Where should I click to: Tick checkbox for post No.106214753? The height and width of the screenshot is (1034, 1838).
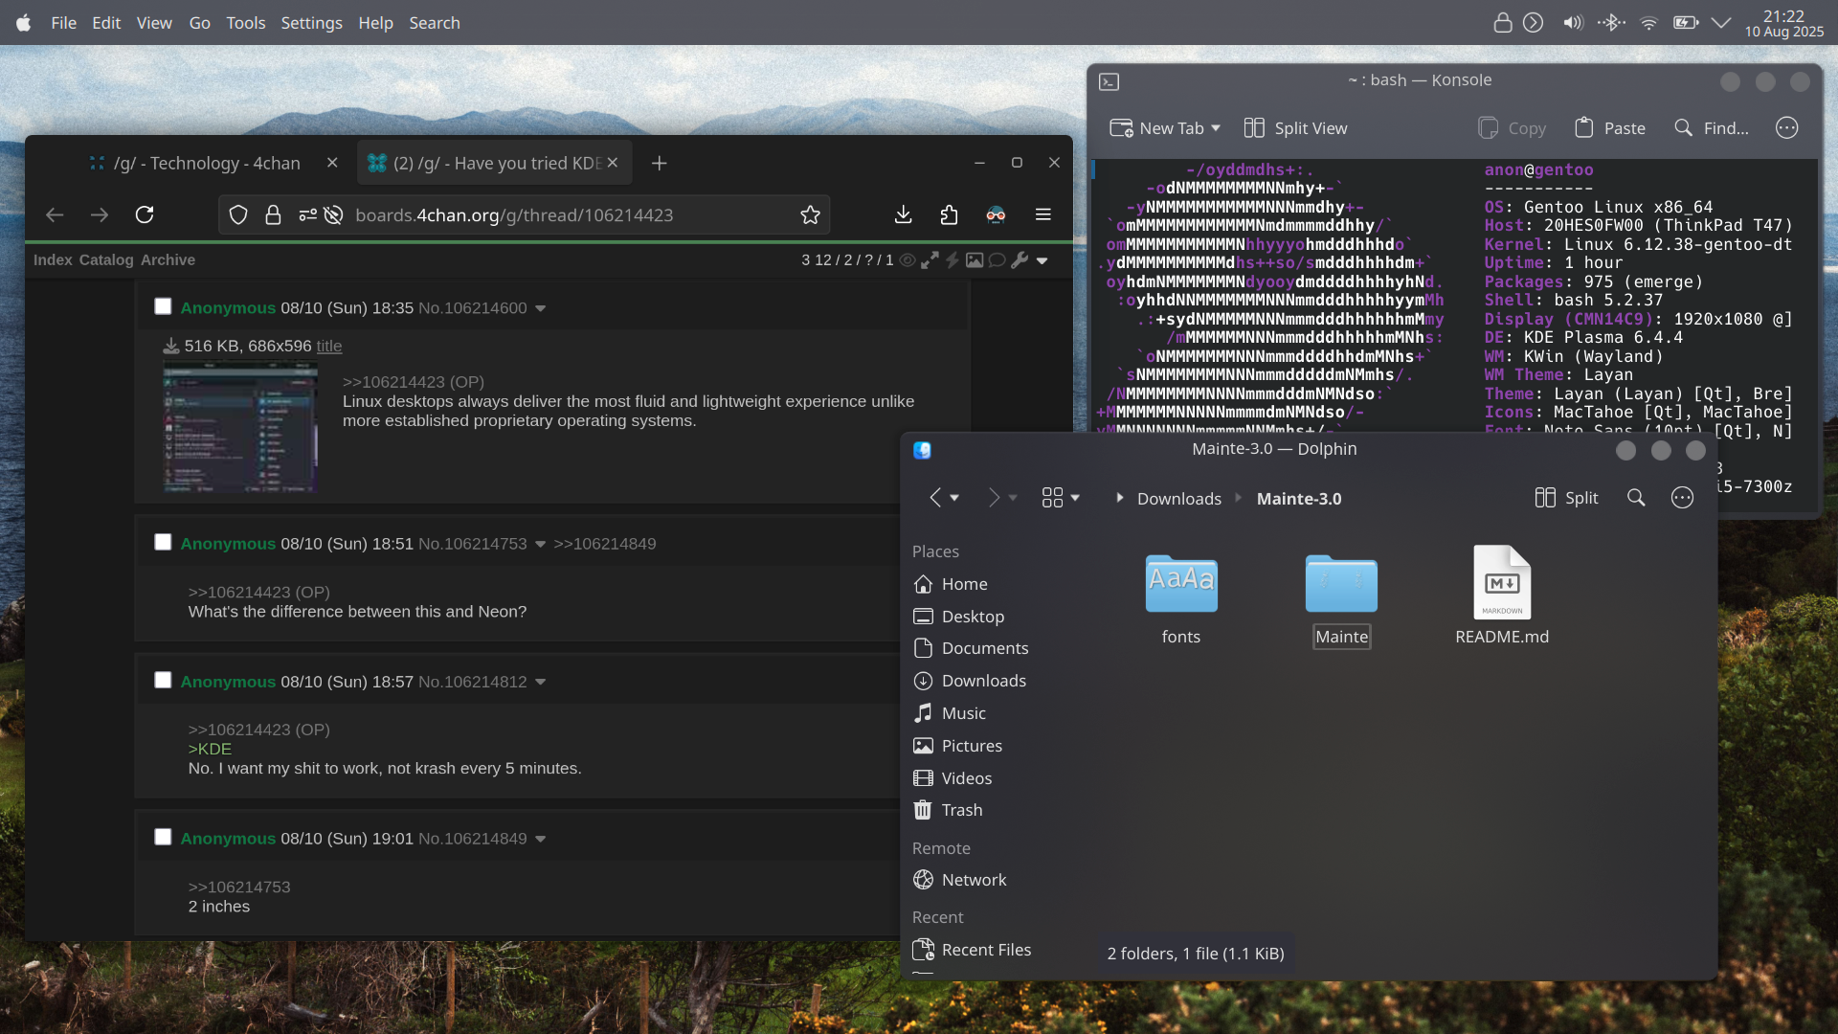click(x=163, y=542)
